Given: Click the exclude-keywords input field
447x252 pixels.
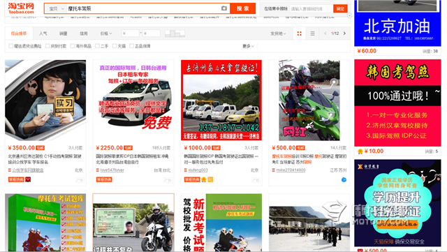Looking at the screenshot, I should tap(312, 9).
